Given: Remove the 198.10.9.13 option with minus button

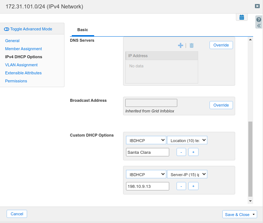Looking at the screenshot, I should tap(181, 186).
